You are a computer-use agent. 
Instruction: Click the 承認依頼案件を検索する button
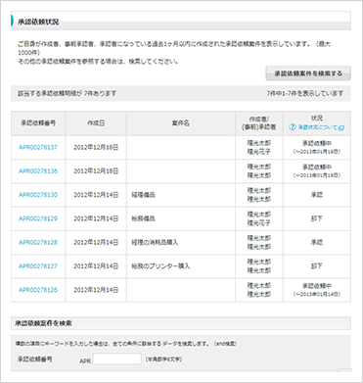pyautogui.click(x=308, y=73)
